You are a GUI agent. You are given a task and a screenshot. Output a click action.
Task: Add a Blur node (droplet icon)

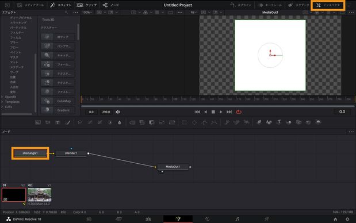(x=120, y=122)
